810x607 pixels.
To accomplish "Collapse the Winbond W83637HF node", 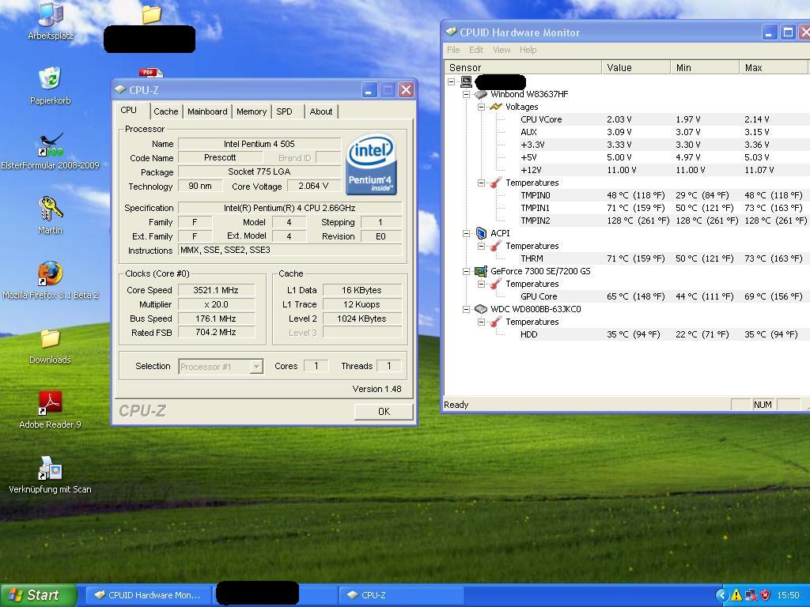I will click(x=466, y=95).
